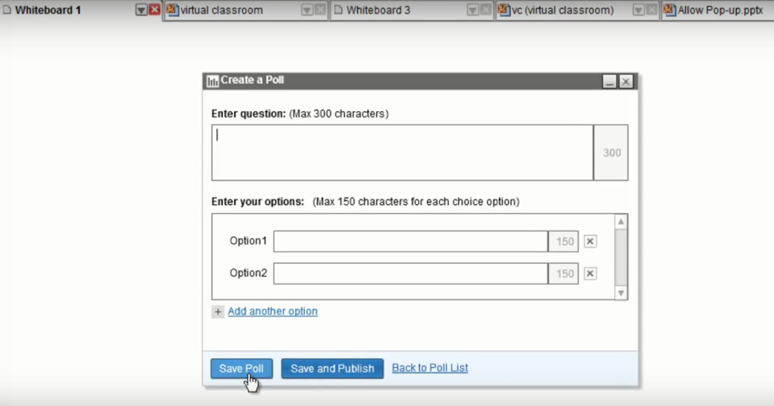
Task: Click the Save Poll button
Action: (x=242, y=369)
